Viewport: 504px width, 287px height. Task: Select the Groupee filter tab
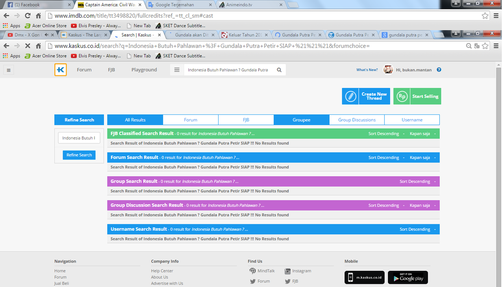(301, 120)
